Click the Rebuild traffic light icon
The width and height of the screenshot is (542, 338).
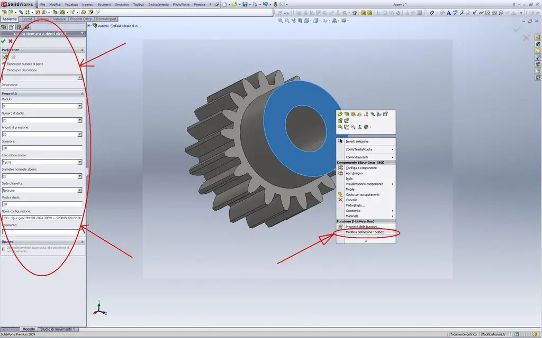275,4
